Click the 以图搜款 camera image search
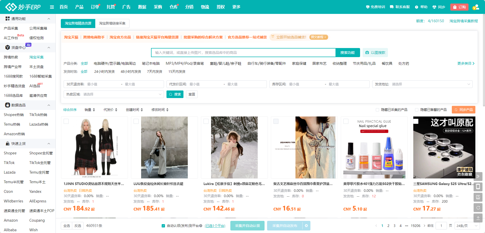The height and width of the screenshot is (233, 485). tap(375, 53)
